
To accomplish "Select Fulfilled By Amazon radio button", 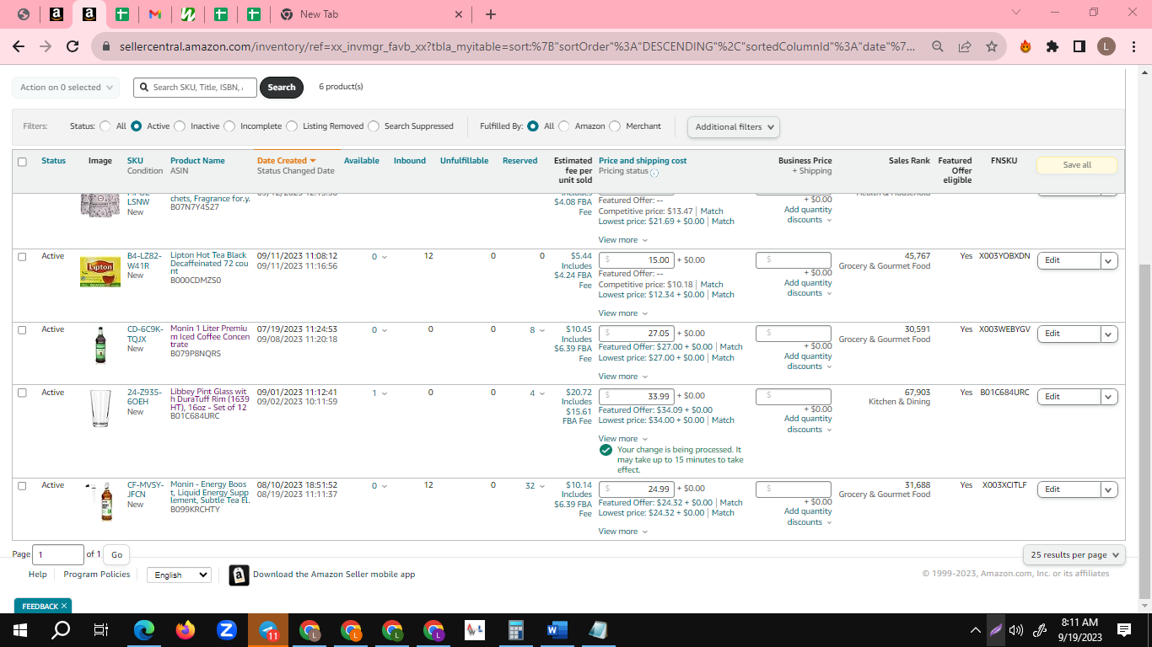I will tap(564, 126).
